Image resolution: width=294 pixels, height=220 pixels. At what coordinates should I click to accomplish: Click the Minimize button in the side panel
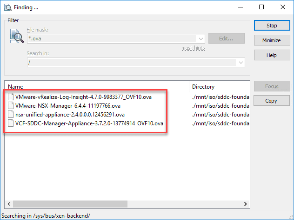pos(272,40)
